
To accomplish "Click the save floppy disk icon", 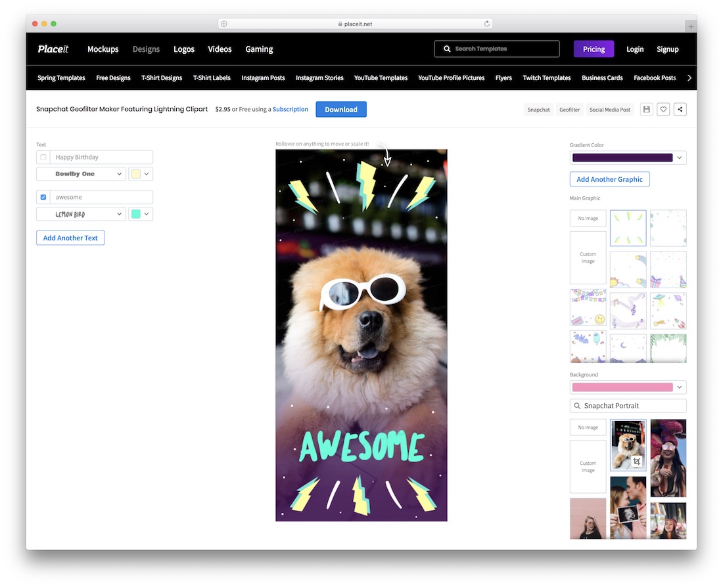I will [647, 109].
